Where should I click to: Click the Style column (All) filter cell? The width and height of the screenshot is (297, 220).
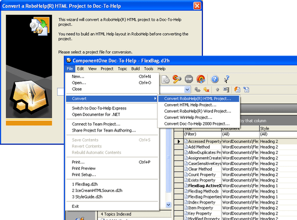click(278, 134)
